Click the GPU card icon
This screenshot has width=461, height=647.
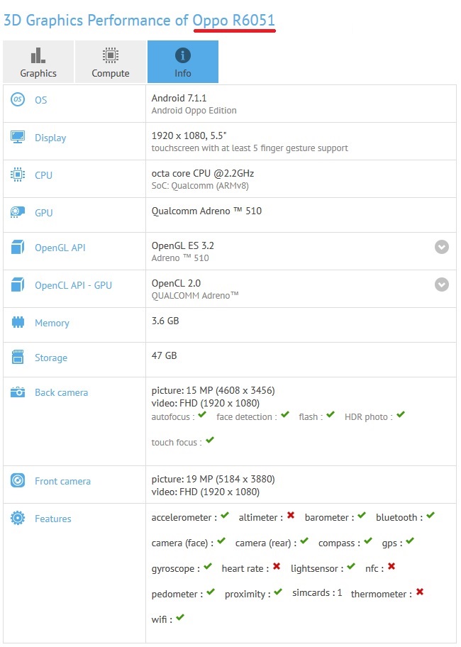point(18,213)
